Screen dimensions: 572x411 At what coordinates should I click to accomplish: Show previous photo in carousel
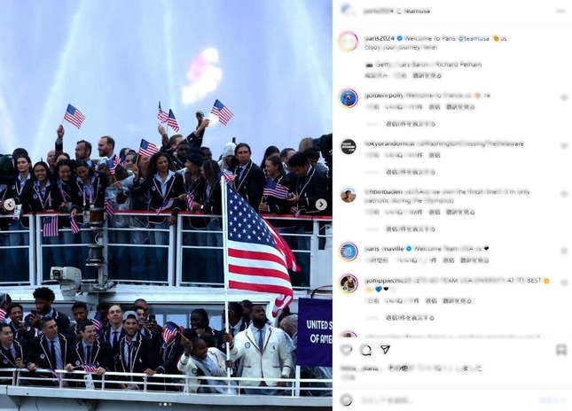10,205
